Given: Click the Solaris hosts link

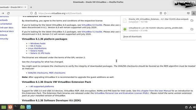Looking at the screenshot, I should point(37,51).
